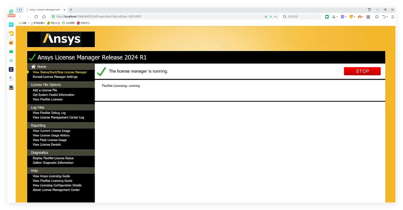The height and width of the screenshot is (210, 403).
Task: Open Display FlexNet License Status
Action: click(53, 158)
